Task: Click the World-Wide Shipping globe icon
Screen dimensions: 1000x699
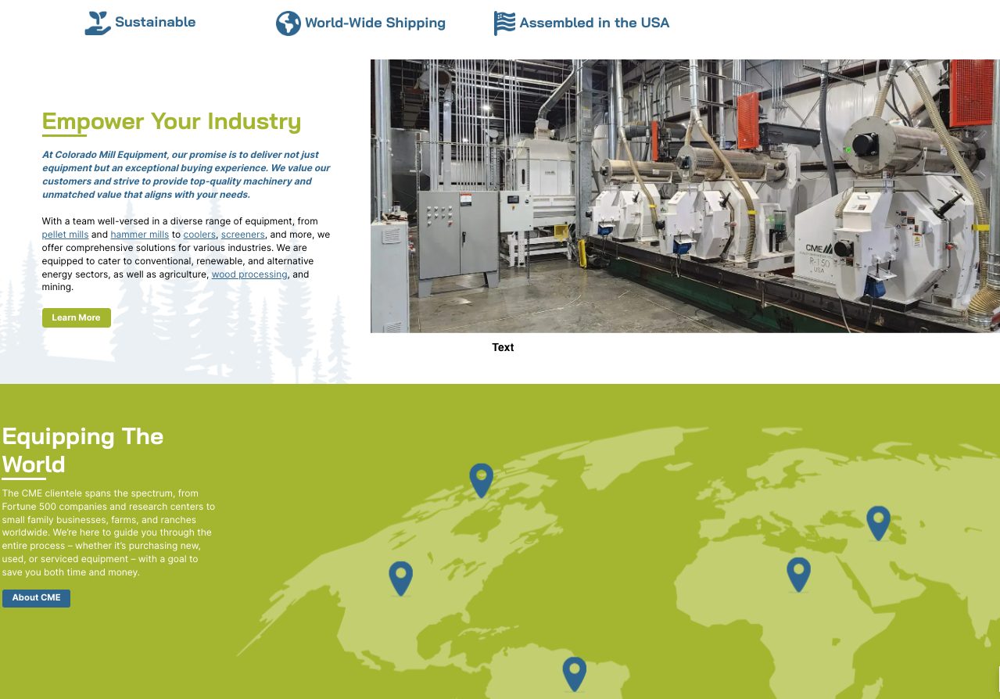Action: (288, 23)
